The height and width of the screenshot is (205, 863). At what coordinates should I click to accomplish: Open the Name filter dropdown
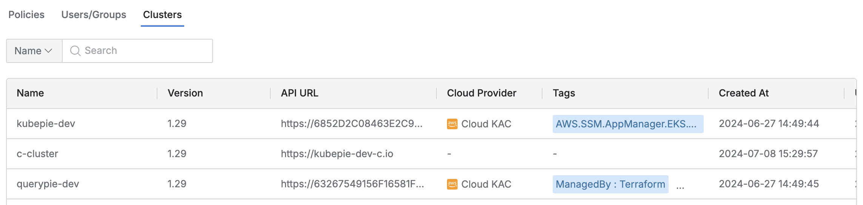34,51
